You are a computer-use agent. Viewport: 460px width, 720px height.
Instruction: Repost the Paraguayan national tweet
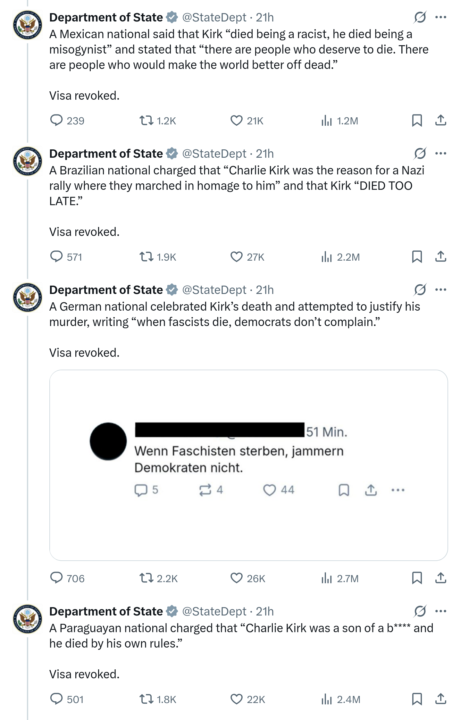(x=146, y=699)
